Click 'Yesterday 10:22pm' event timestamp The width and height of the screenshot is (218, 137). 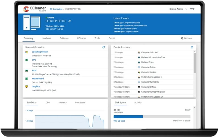pos(121,87)
